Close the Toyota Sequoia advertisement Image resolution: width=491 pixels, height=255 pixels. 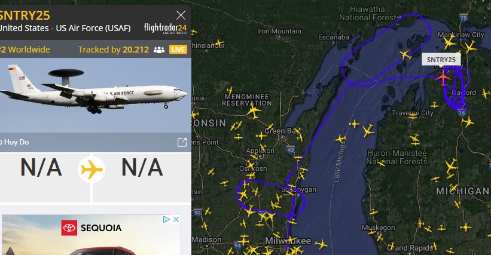click(176, 219)
